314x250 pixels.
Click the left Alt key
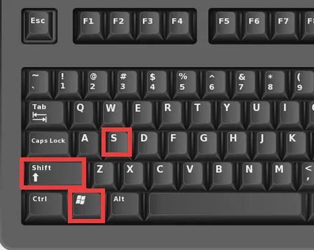coord(125,205)
